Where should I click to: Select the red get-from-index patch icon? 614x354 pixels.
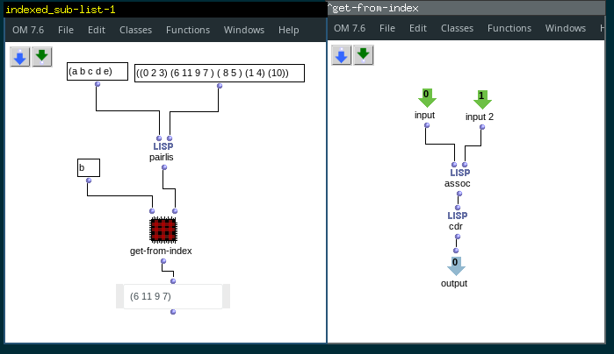[163, 230]
